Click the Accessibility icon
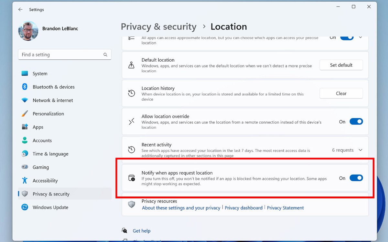The image size is (388, 242). point(25,180)
